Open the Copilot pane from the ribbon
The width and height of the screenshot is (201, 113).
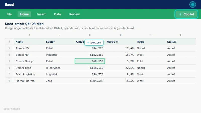[x=186, y=14]
